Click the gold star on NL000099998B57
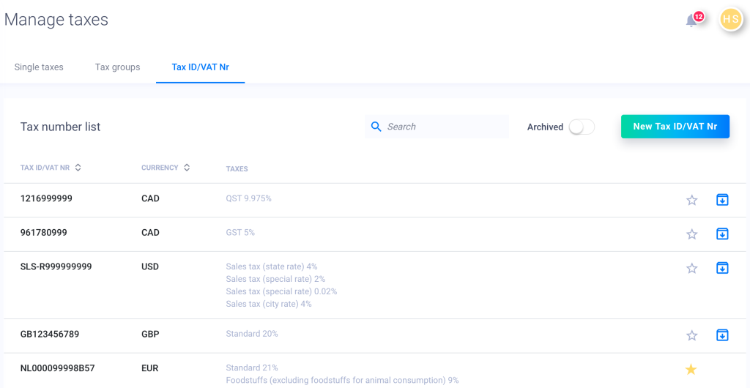750x388 pixels. point(691,370)
